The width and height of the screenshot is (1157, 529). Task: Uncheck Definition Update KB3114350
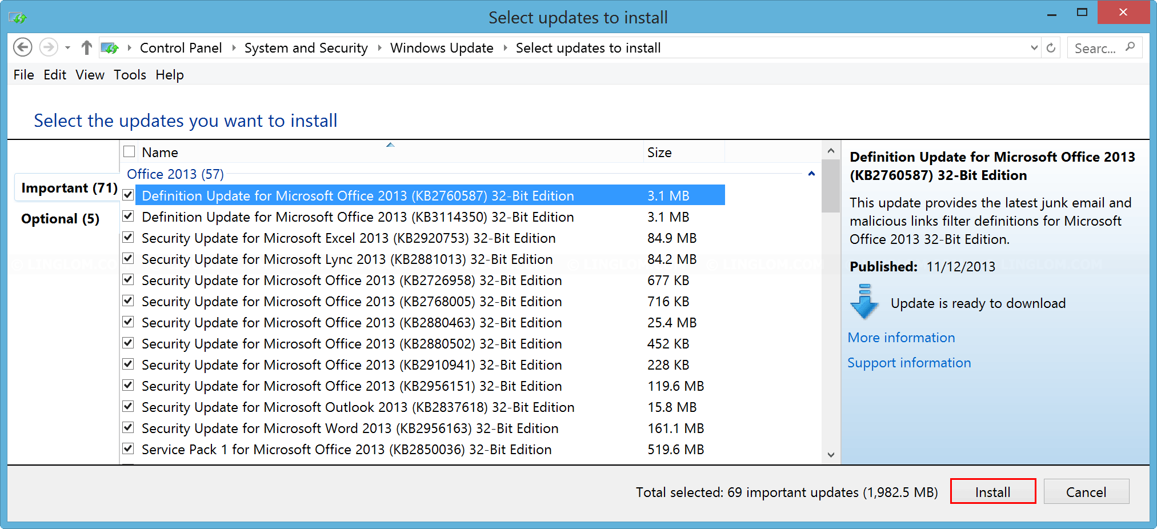[x=129, y=216]
